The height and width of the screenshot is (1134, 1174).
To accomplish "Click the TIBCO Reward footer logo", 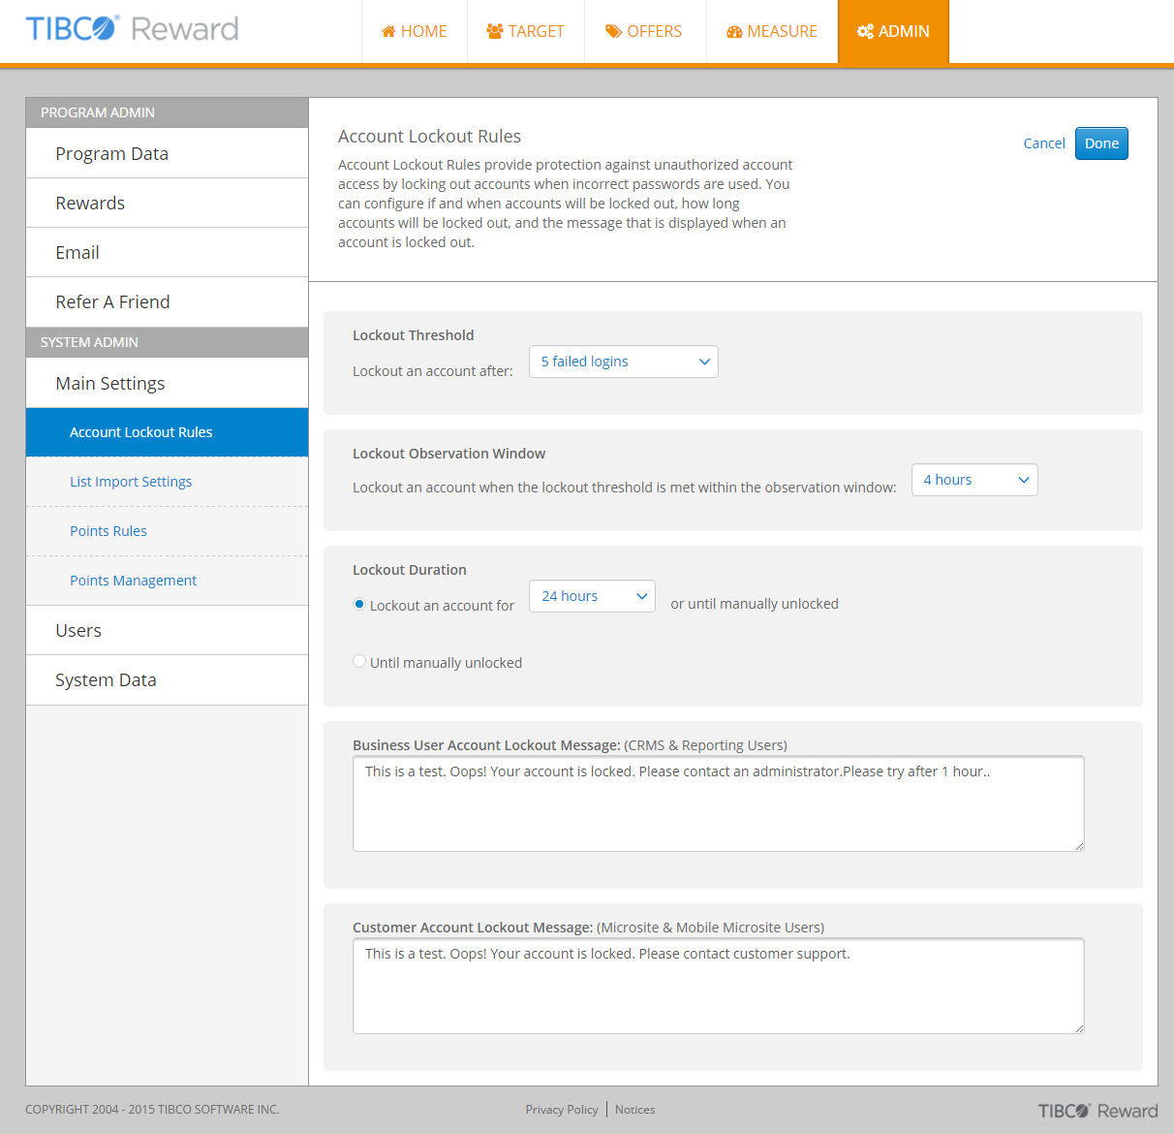I will (1097, 1111).
